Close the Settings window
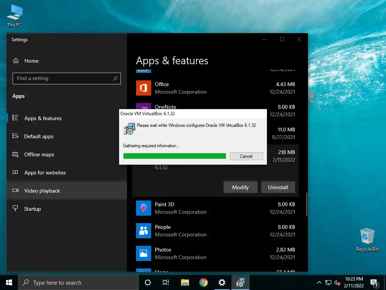Viewport: 386px width, 290px height. click(x=299, y=39)
